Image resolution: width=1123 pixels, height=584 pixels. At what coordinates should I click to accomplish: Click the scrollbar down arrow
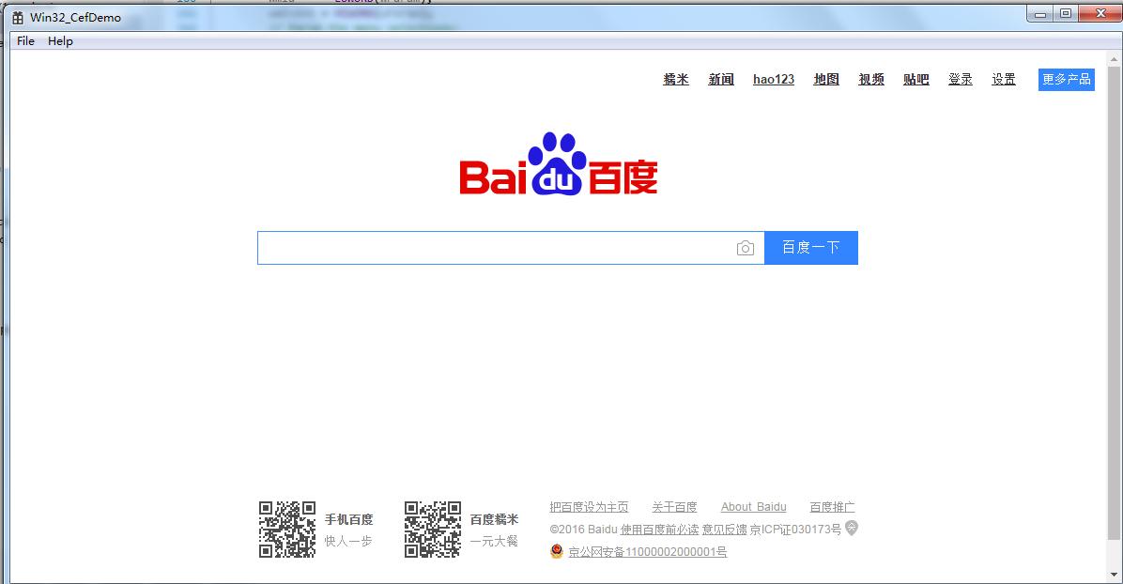1114,575
